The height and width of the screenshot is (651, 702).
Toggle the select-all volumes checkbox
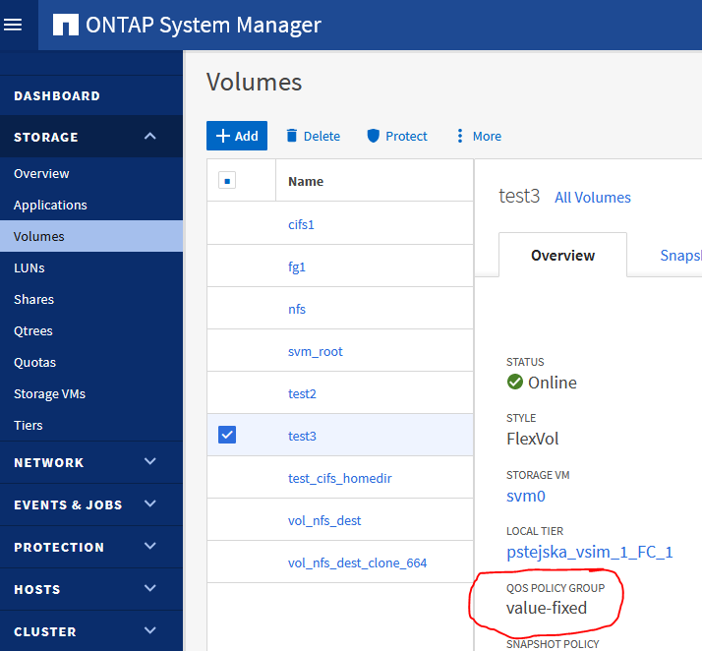(x=226, y=181)
